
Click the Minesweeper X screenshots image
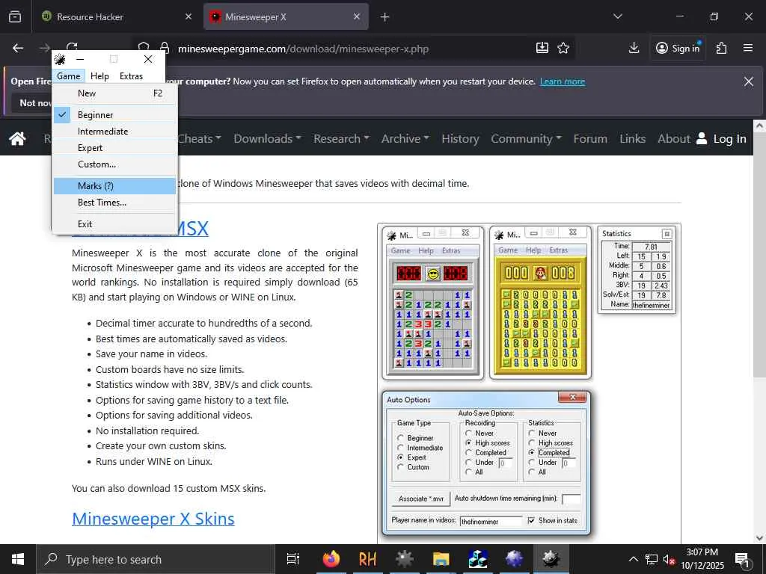(529, 383)
